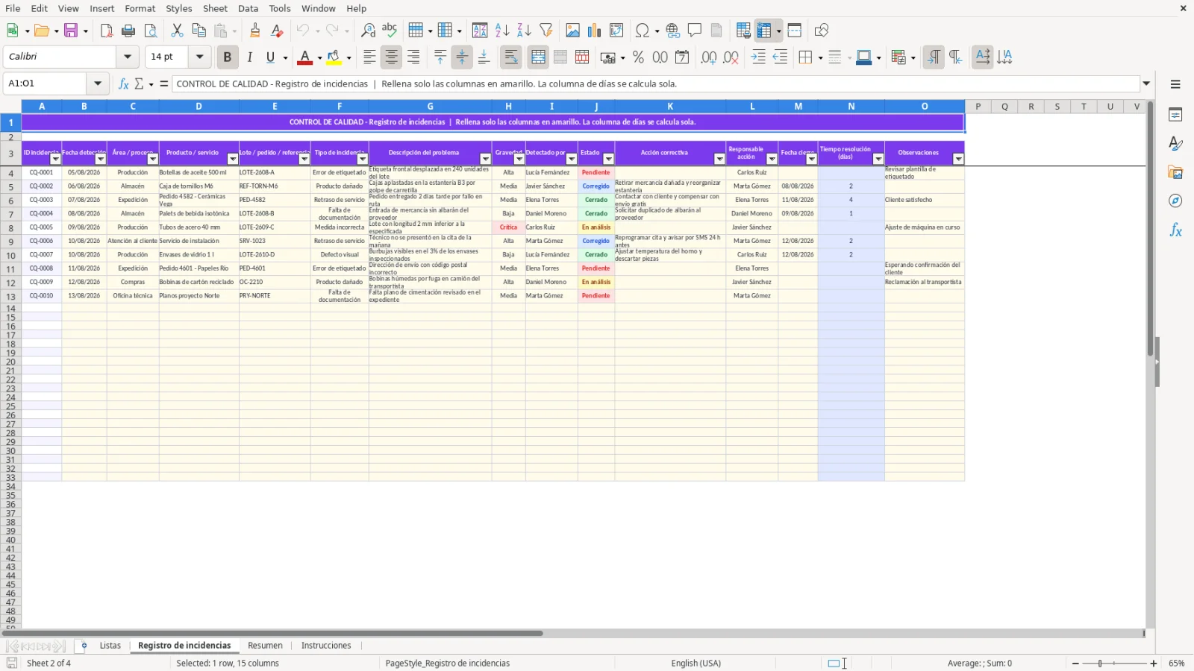
Task: Activate Clone Formatting paintbrush
Action: click(255, 31)
